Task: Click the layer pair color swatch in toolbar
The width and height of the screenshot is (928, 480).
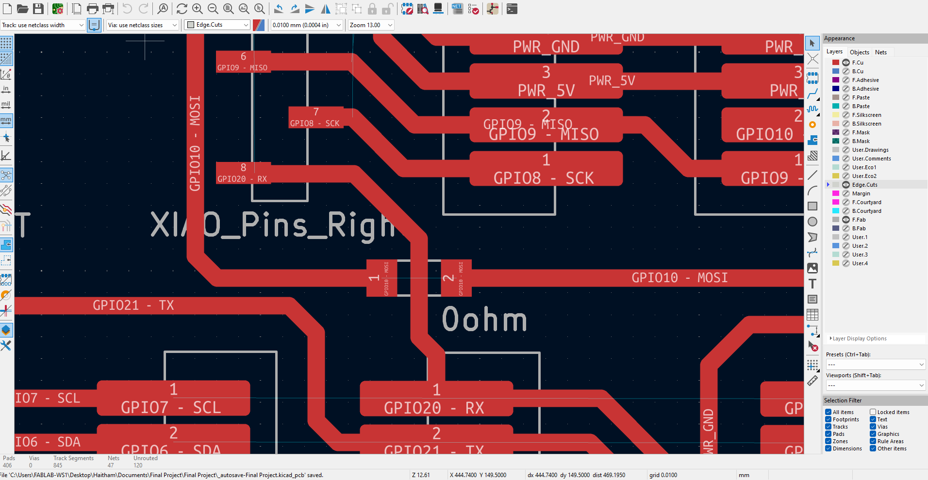Action: tap(259, 25)
